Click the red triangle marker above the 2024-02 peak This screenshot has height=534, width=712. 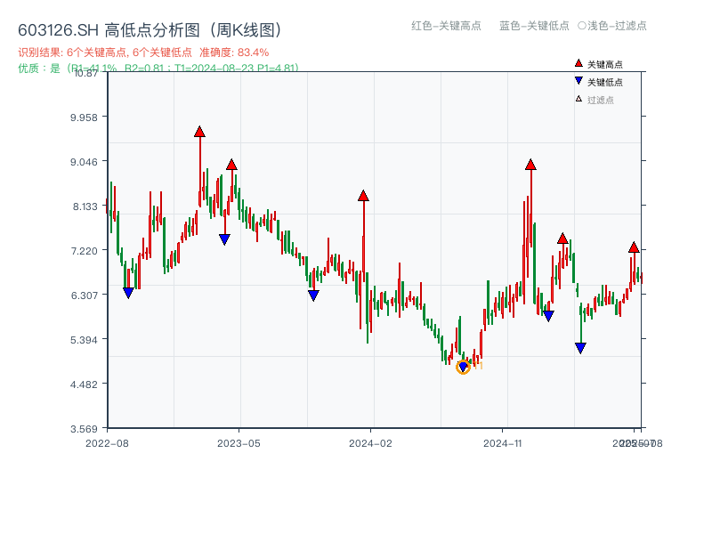click(363, 194)
